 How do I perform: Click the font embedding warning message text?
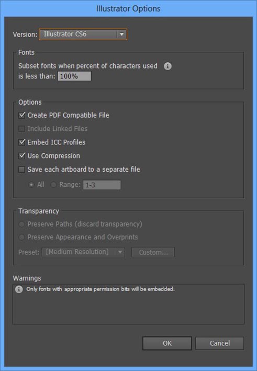(100, 289)
